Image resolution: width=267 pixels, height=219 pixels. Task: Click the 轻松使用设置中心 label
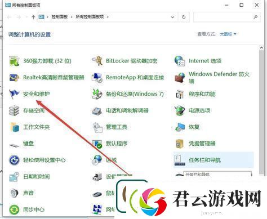44,160
